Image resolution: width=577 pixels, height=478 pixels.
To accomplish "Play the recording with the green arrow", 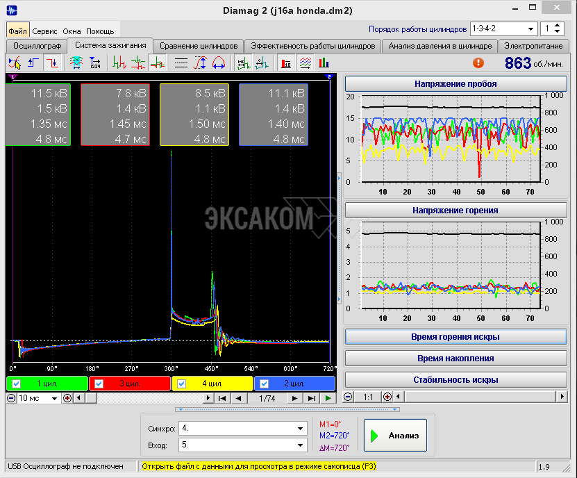I will 328,398.
